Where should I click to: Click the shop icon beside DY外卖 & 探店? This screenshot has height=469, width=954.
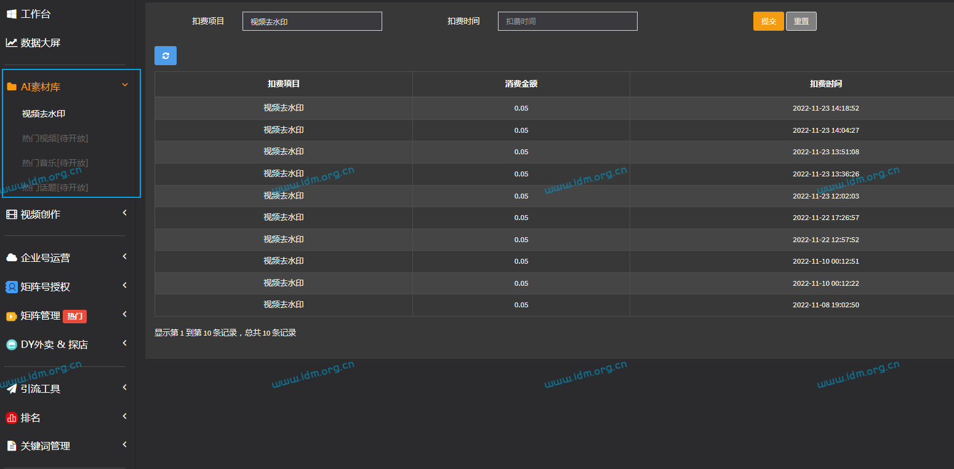[12, 345]
